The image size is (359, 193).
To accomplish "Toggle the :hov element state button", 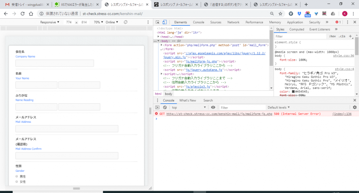I will click(x=332, y=36).
